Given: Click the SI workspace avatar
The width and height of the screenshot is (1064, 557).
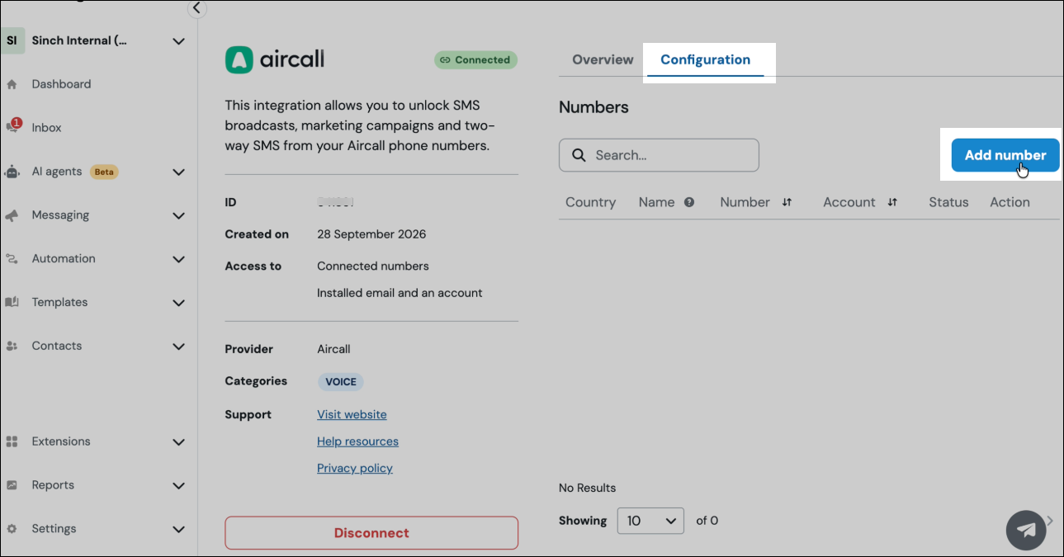Looking at the screenshot, I should point(12,40).
